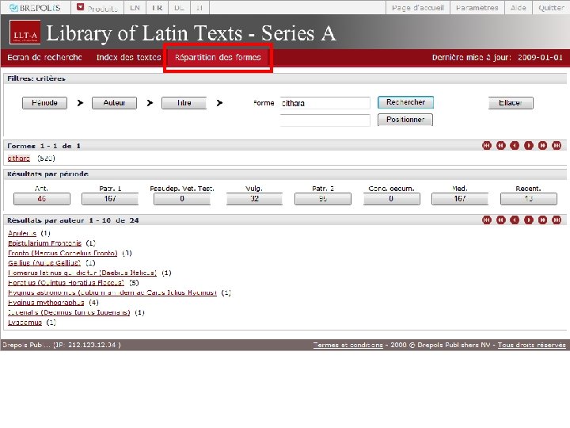Screen dimensions: 570x428
Task: Open the Aide menu
Action: click(519, 8)
